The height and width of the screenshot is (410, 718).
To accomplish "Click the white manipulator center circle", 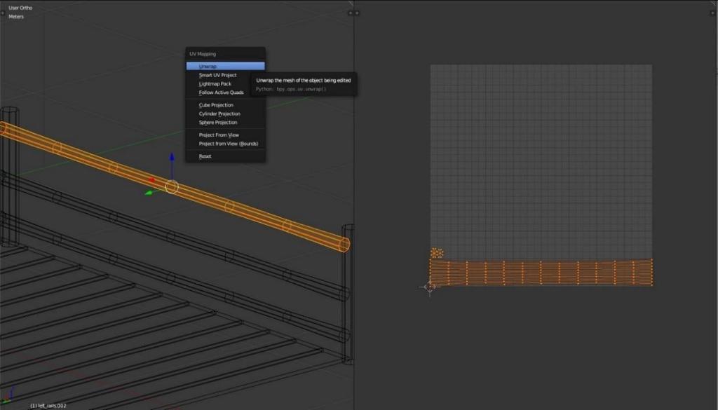I will 172,186.
